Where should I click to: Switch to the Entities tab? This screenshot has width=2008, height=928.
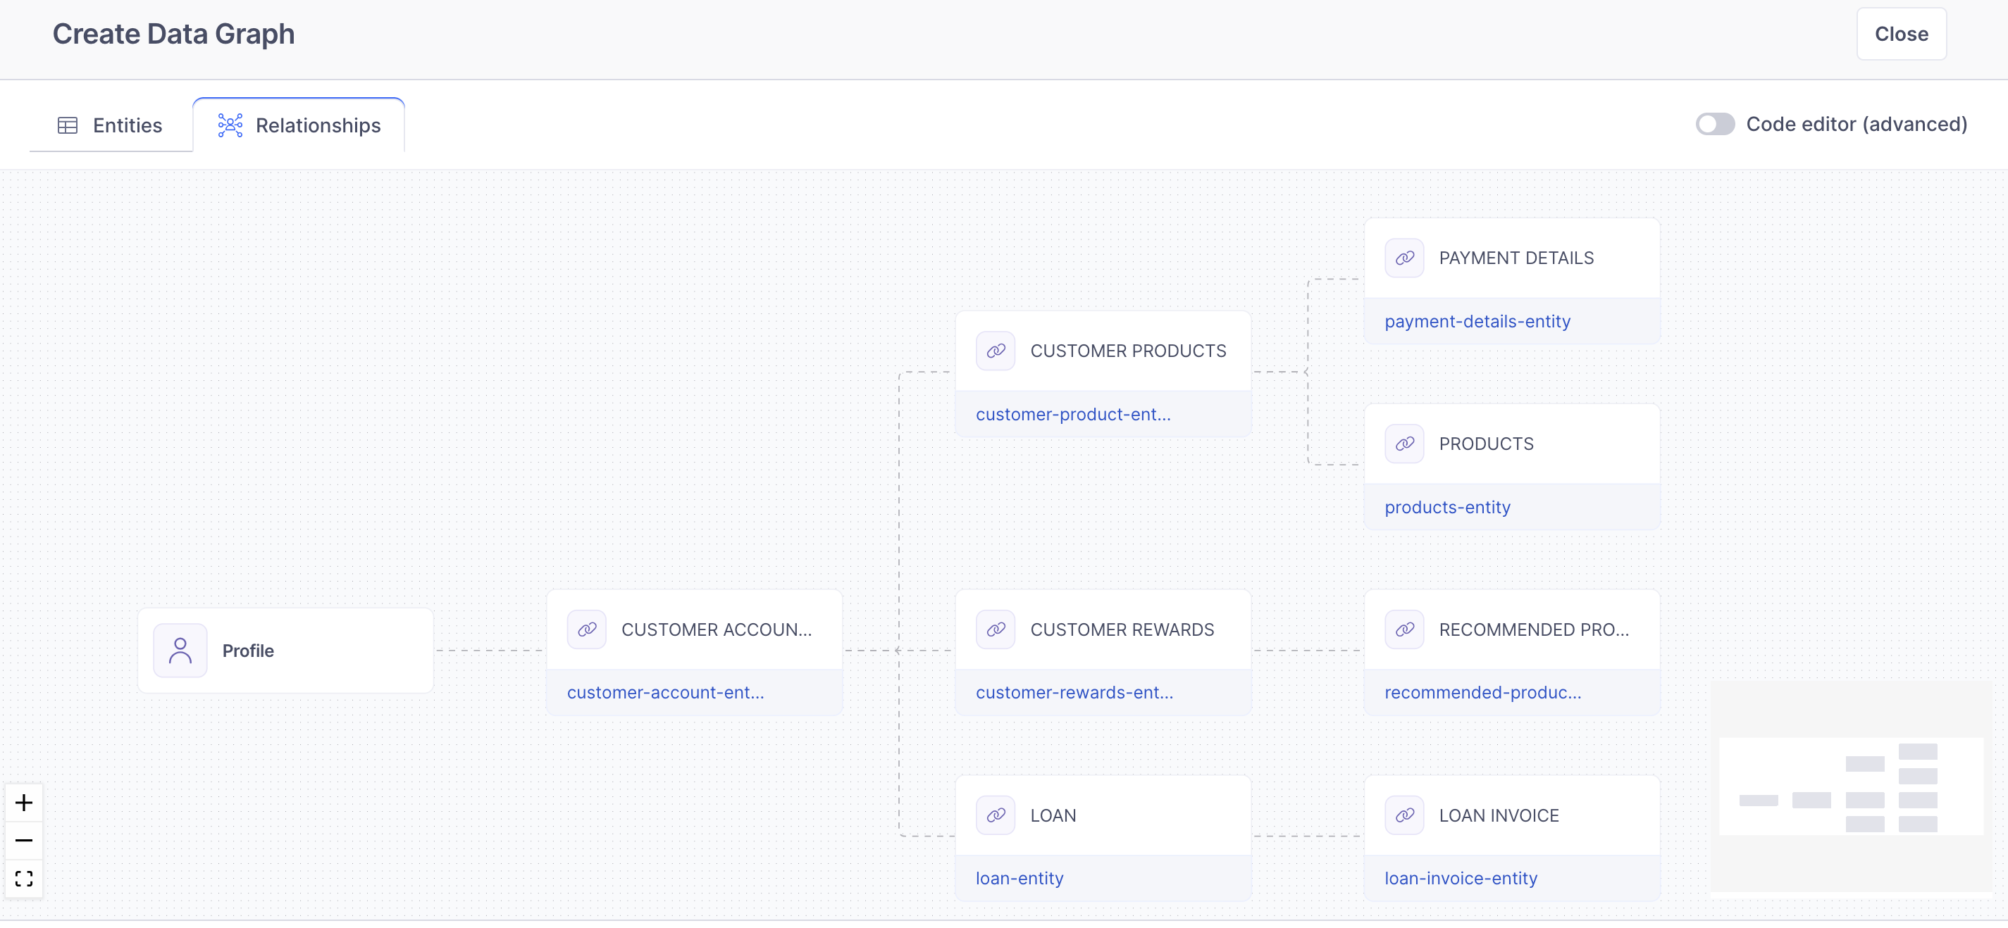coord(111,125)
